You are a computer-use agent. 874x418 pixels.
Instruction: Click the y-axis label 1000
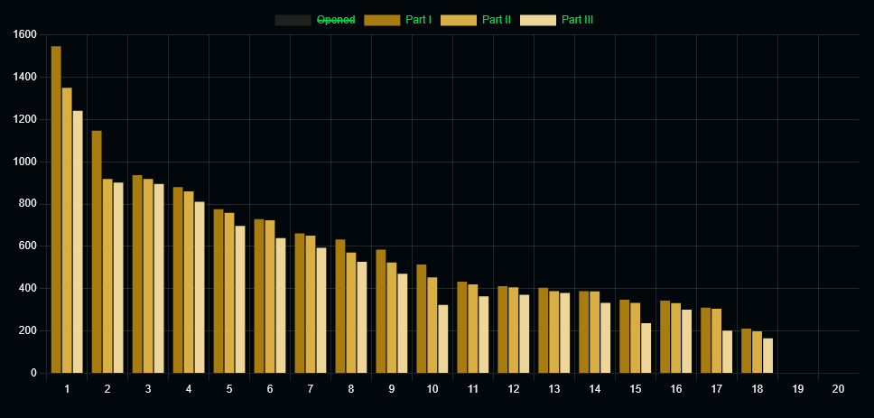coord(24,163)
